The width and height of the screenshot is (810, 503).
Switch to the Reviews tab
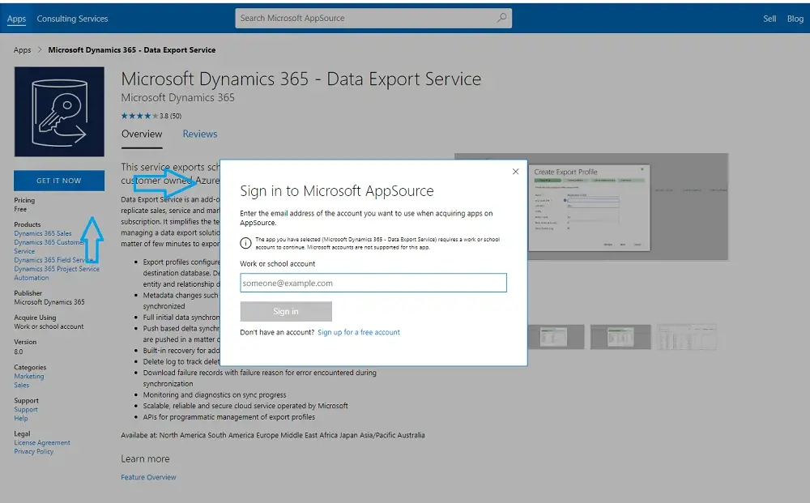pos(200,134)
